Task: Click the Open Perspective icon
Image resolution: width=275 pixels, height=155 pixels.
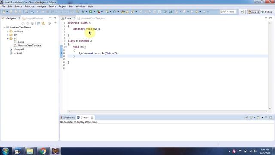Action: coord(242,12)
